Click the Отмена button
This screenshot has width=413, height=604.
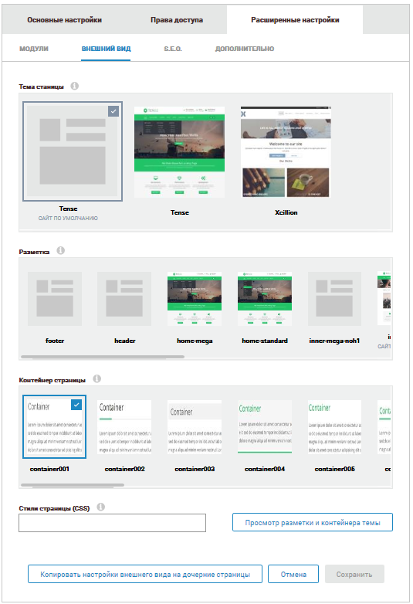tap(293, 574)
